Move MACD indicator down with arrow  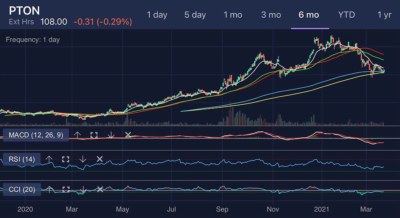point(111,135)
